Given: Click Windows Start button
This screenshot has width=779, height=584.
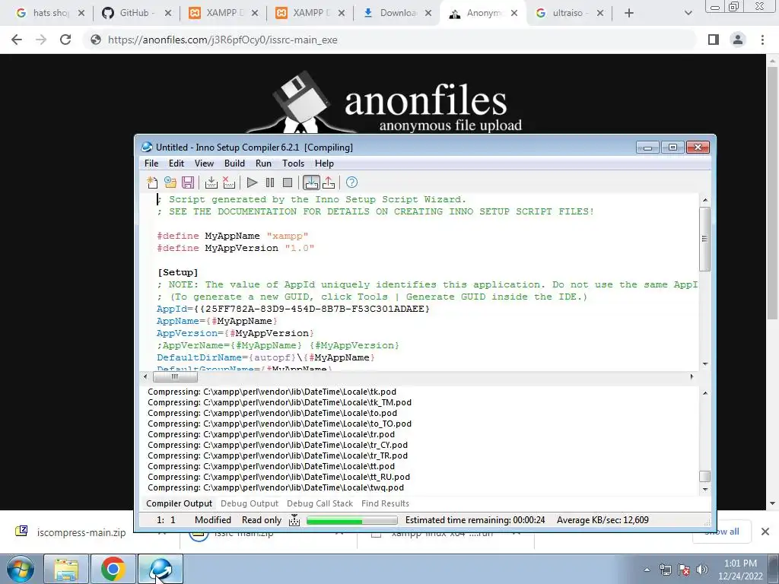Looking at the screenshot, I should [20, 569].
